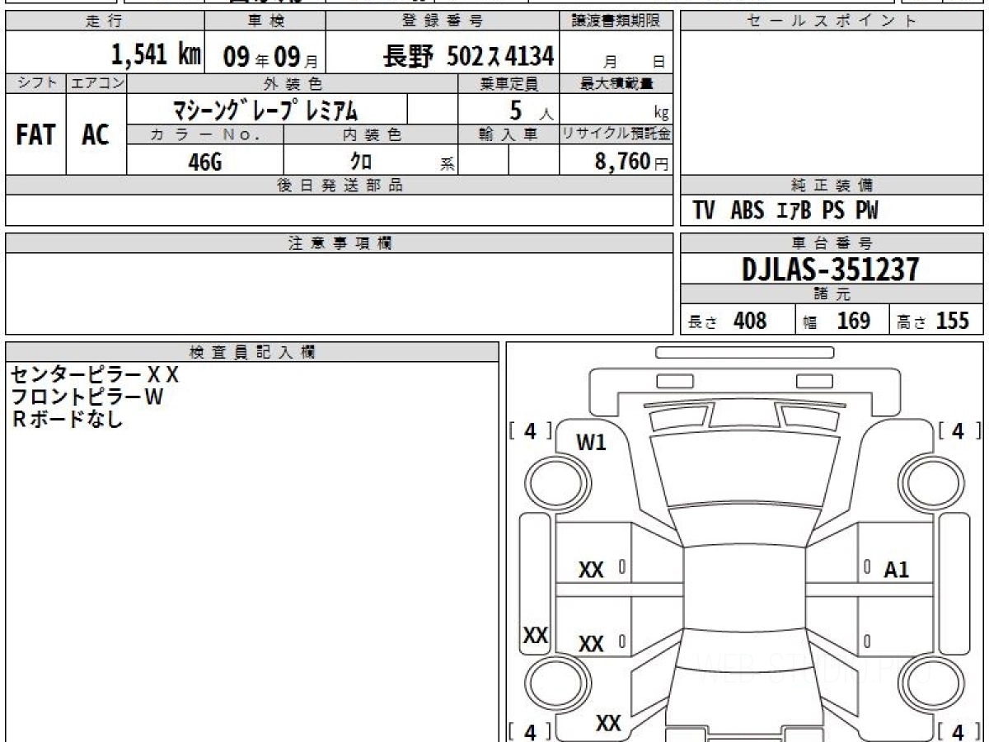989x742 pixels.
Task: Select chassis number DJLAS-351237
Action: 831,270
